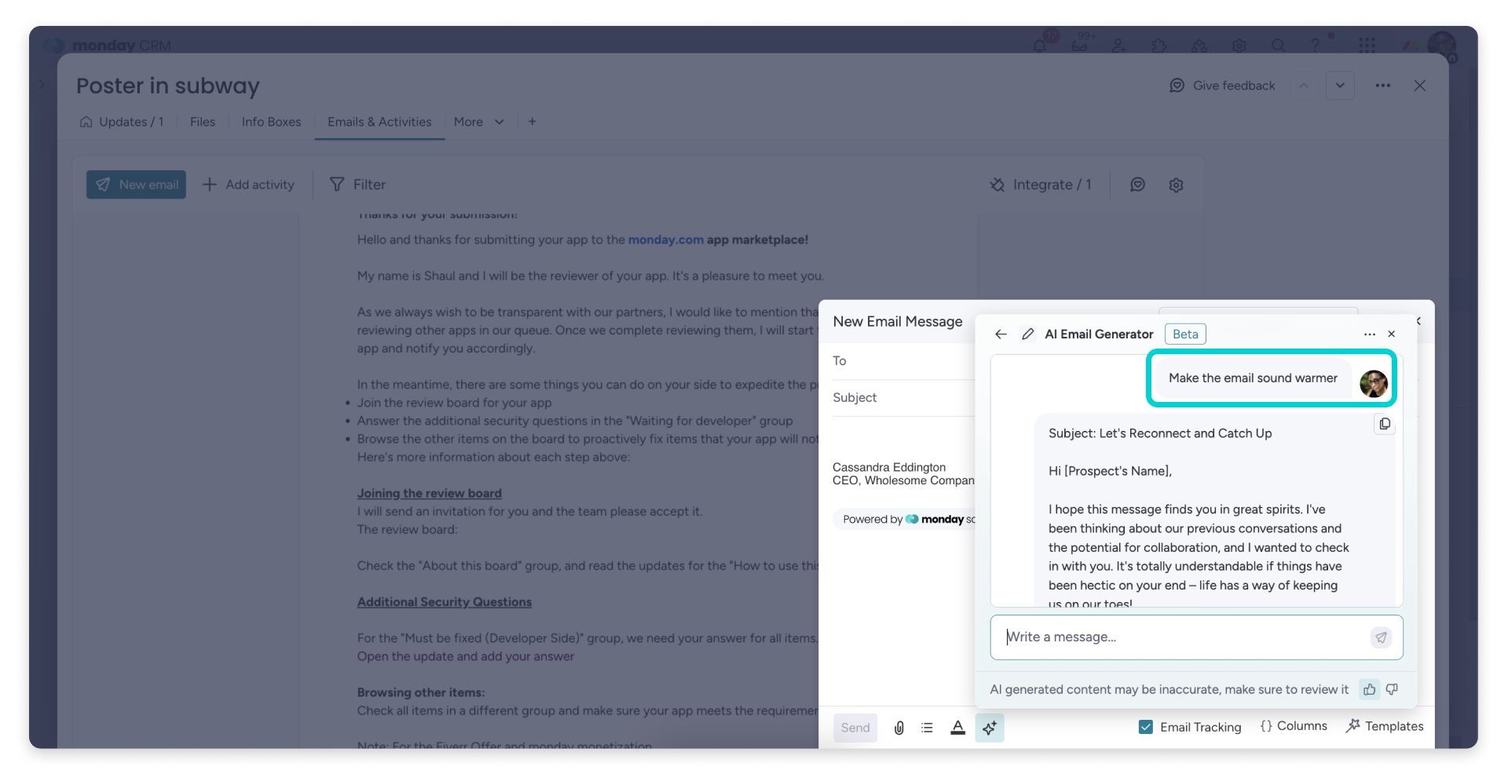
Task: Send the AI chat message
Action: [1381, 637]
